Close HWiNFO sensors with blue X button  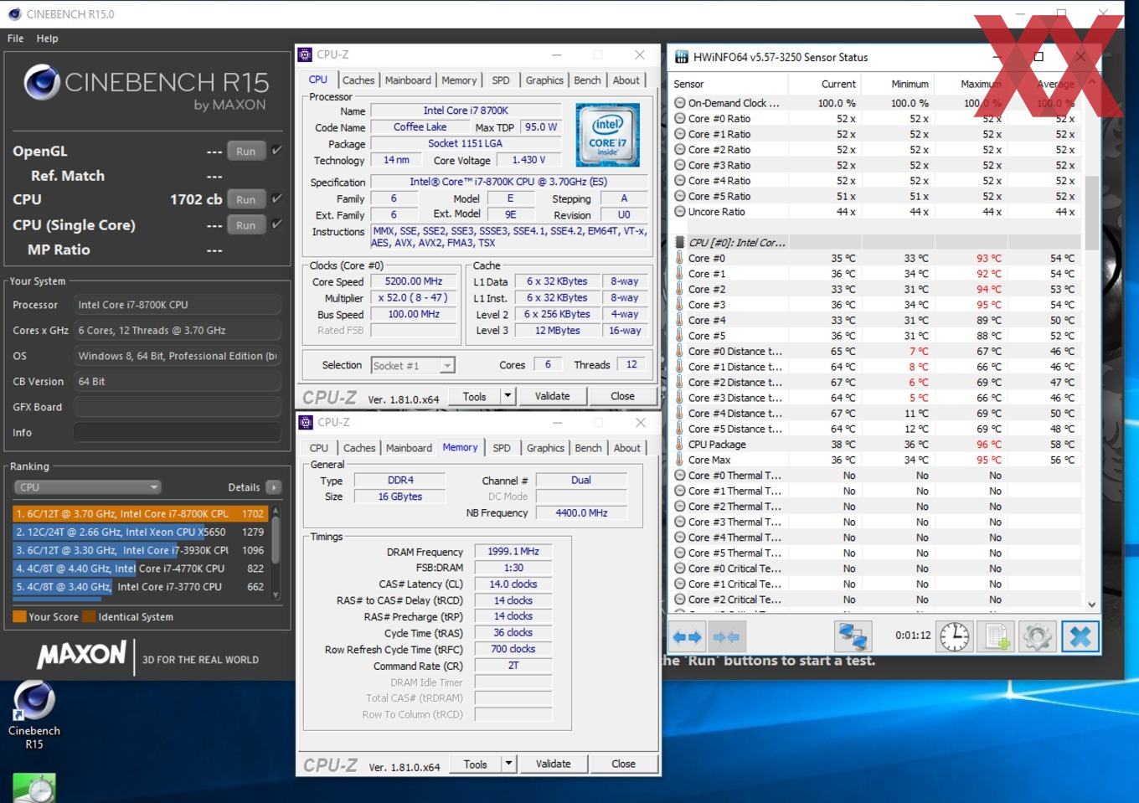pos(1080,637)
